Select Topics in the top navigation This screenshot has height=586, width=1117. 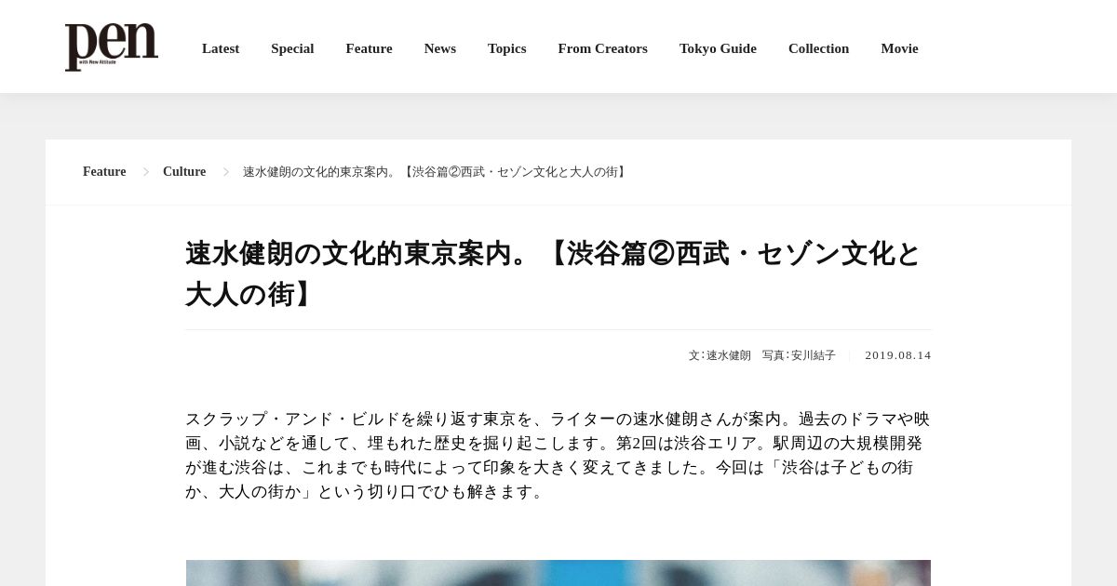pyautogui.click(x=507, y=48)
